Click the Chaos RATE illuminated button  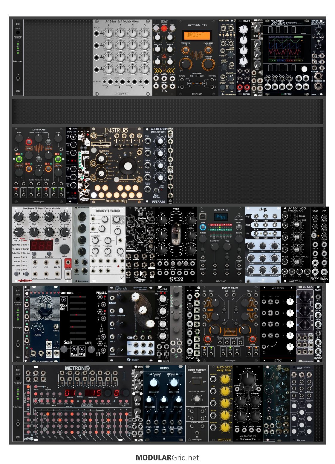click(x=29, y=142)
